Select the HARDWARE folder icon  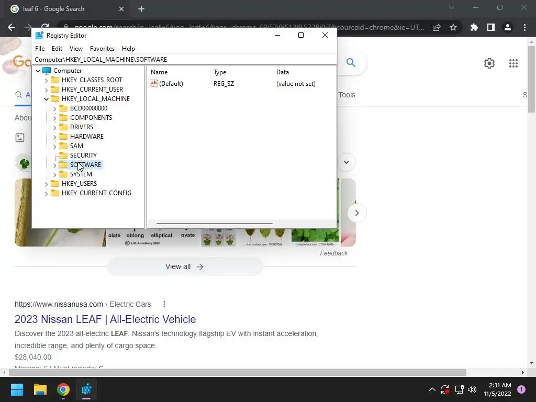point(63,136)
